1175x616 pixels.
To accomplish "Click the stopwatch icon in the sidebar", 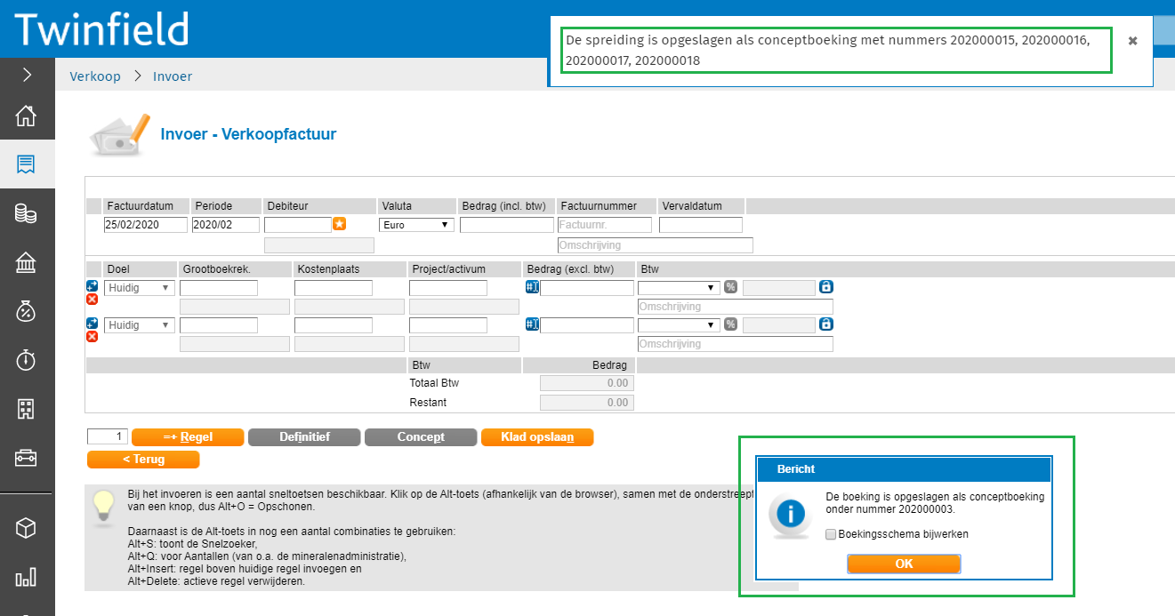I will pyautogui.click(x=26, y=360).
